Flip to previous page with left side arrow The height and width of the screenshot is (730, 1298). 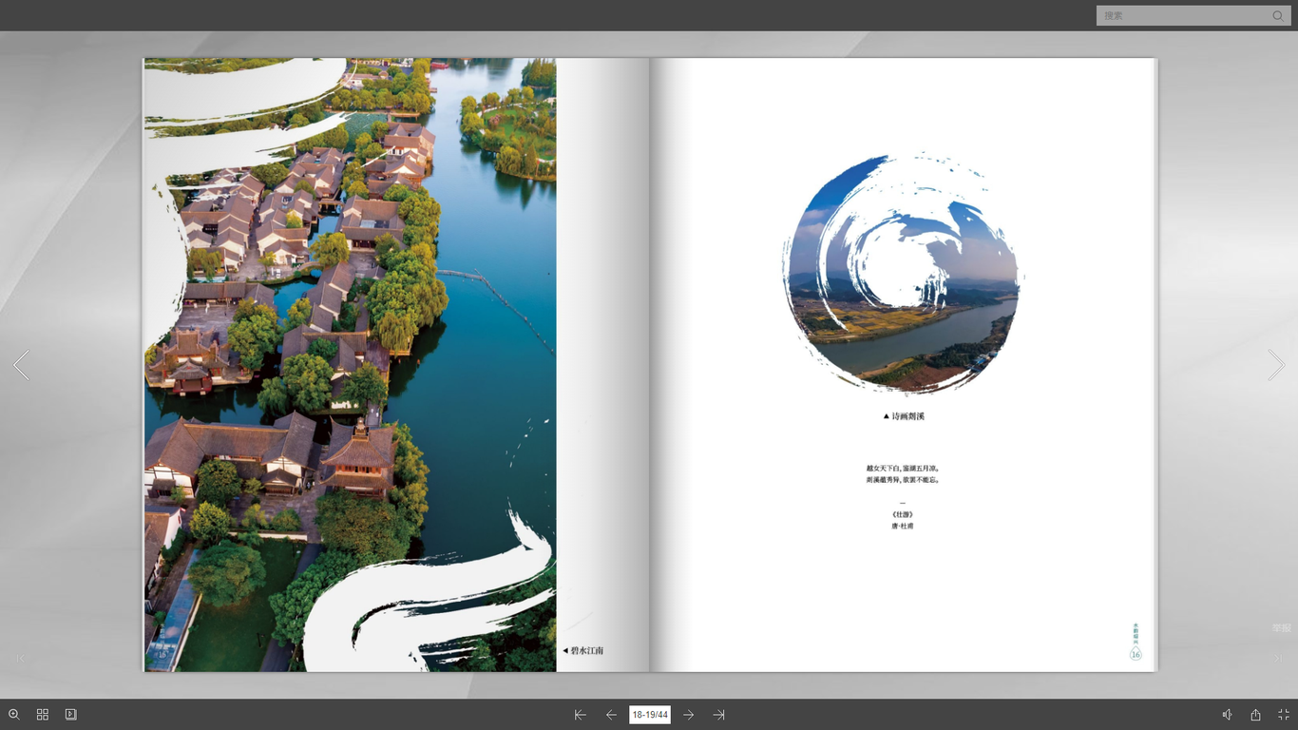22,365
